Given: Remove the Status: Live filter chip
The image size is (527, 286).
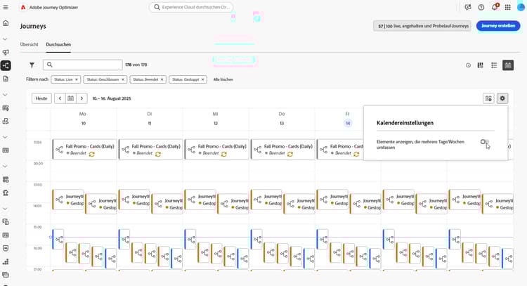Looking at the screenshot, I should [77, 79].
